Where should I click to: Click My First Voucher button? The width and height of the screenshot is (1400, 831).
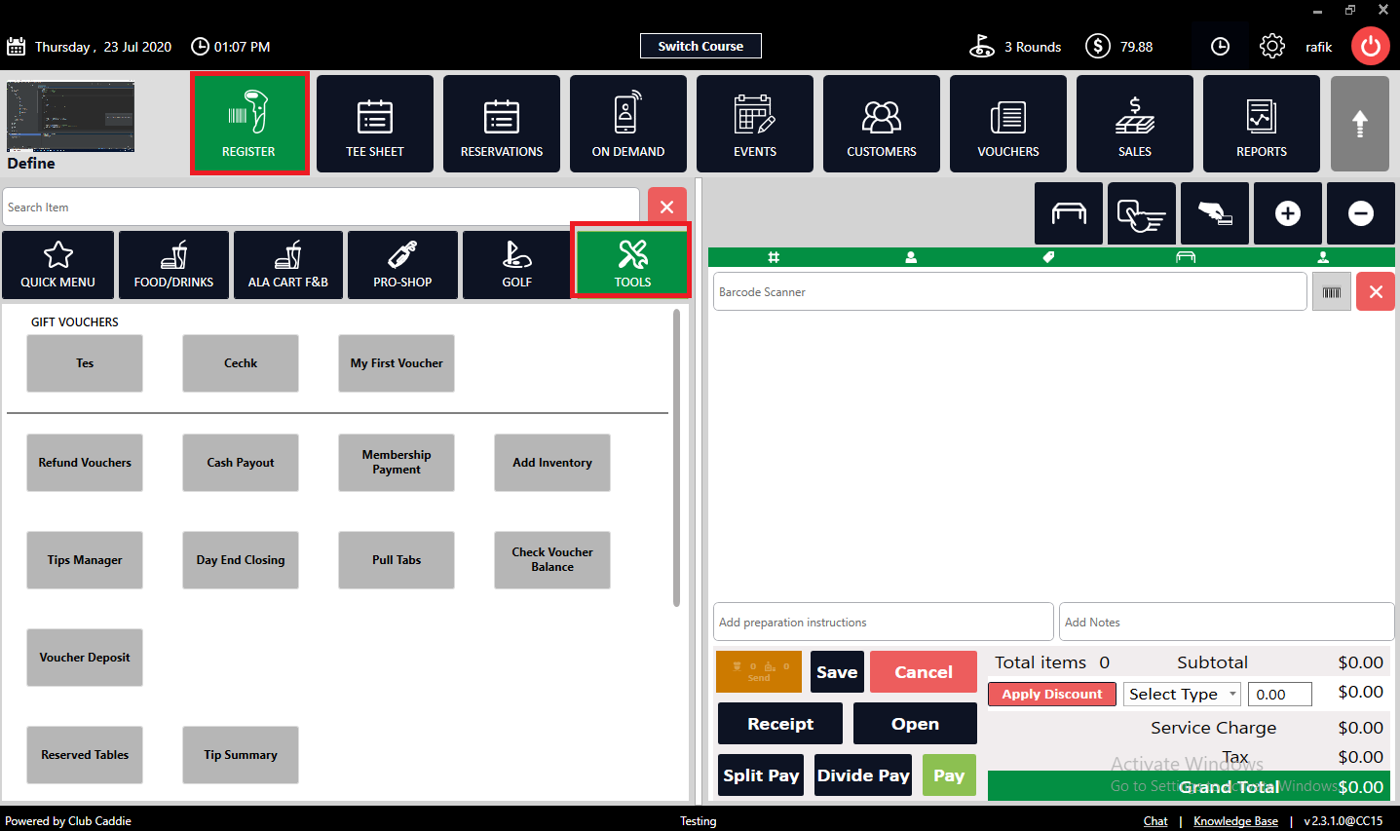(397, 363)
